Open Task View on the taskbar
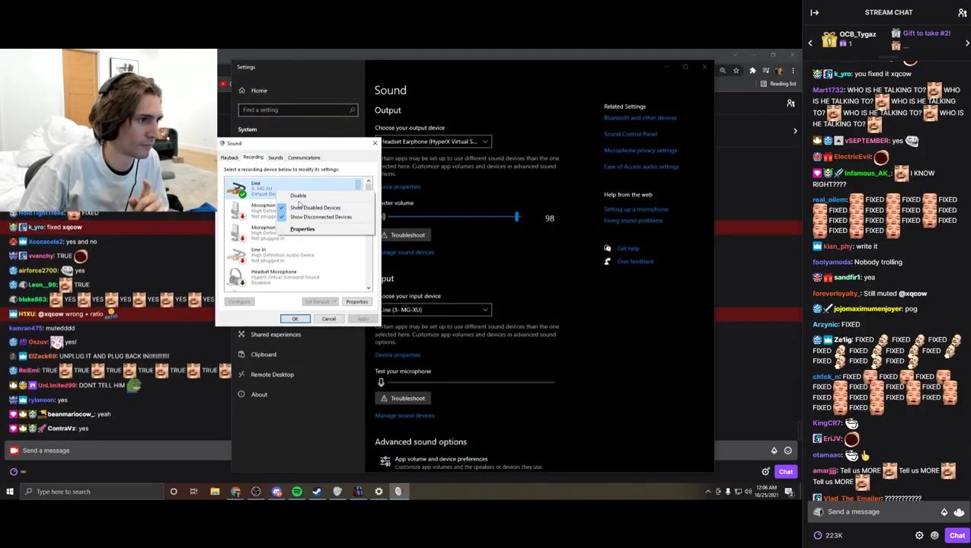The width and height of the screenshot is (971, 548). 194,492
